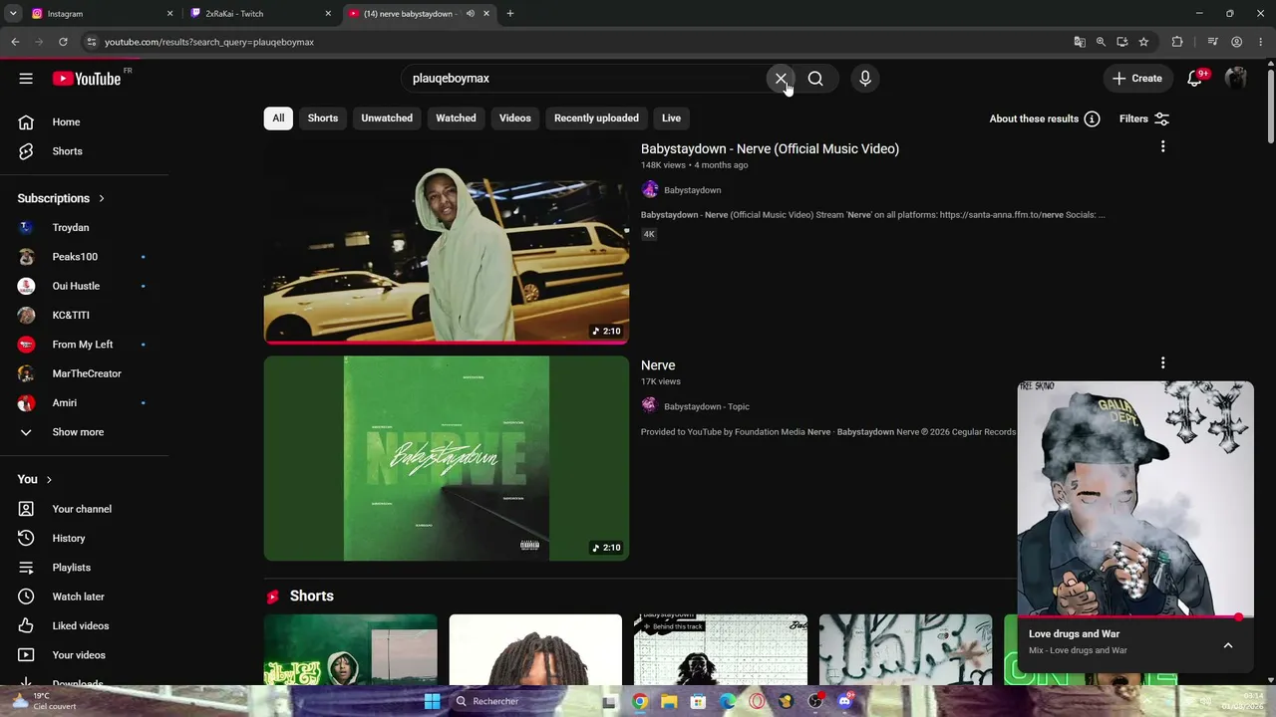
Task: Open a new browser tab
Action: click(x=510, y=14)
